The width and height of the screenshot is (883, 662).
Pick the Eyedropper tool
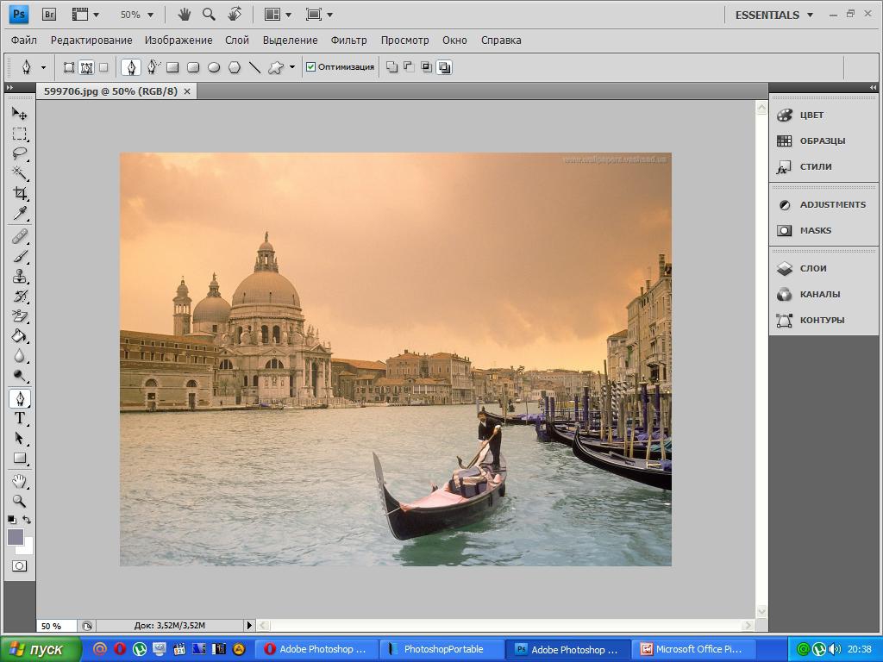click(x=19, y=214)
